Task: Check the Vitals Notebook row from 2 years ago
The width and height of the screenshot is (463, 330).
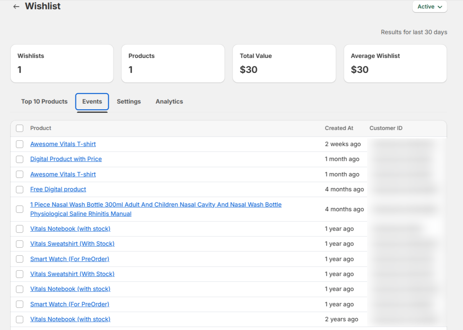Action: [20, 319]
